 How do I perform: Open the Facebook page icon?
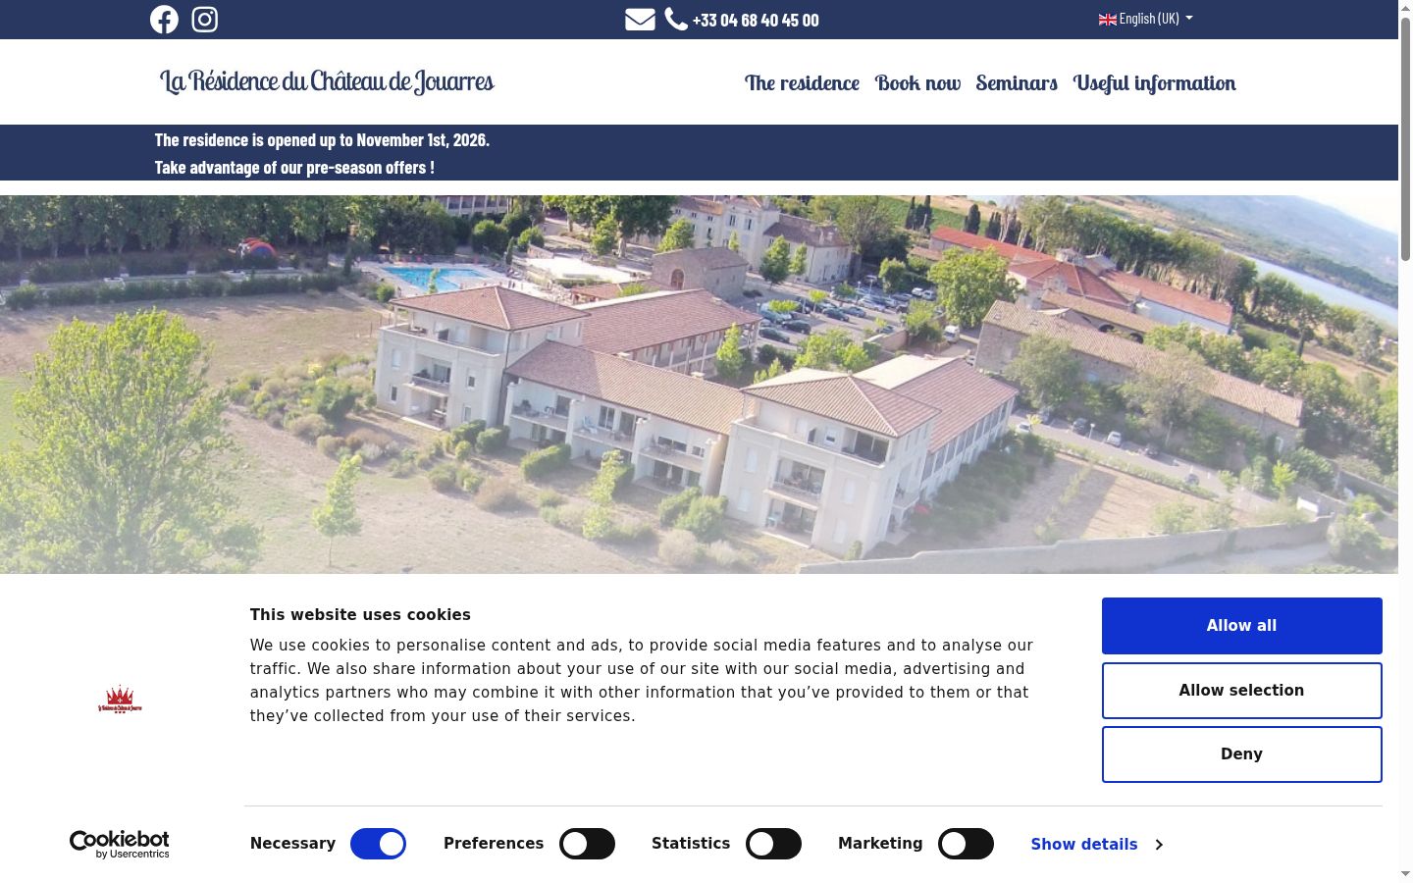coord(164,20)
